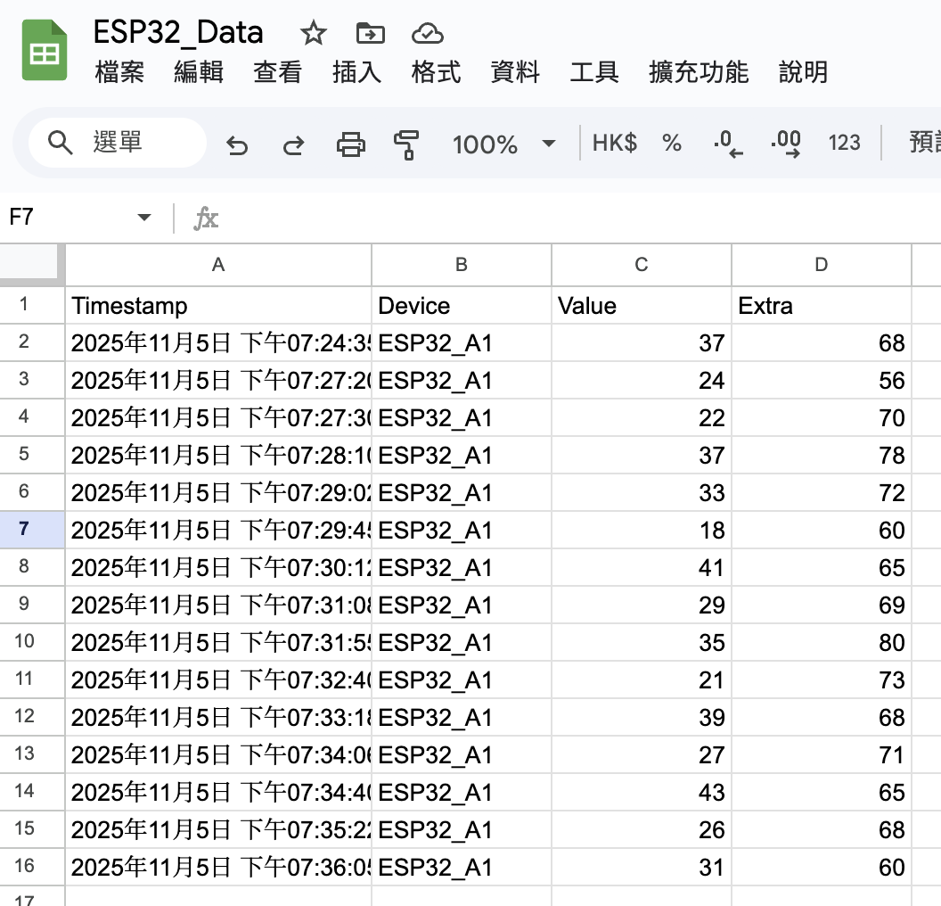This screenshot has height=906, width=941.
Task: Open the move to folder dialog
Action: click(x=370, y=33)
